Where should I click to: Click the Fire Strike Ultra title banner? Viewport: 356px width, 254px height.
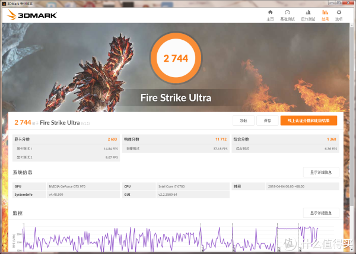click(x=176, y=98)
